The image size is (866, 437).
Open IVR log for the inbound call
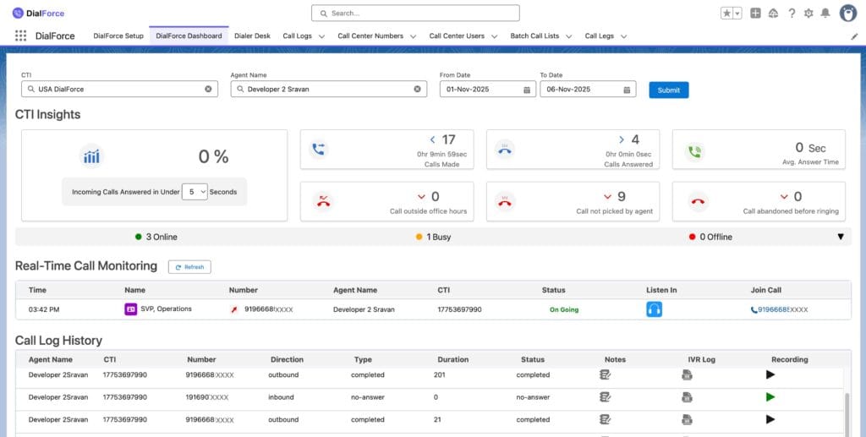tap(688, 397)
